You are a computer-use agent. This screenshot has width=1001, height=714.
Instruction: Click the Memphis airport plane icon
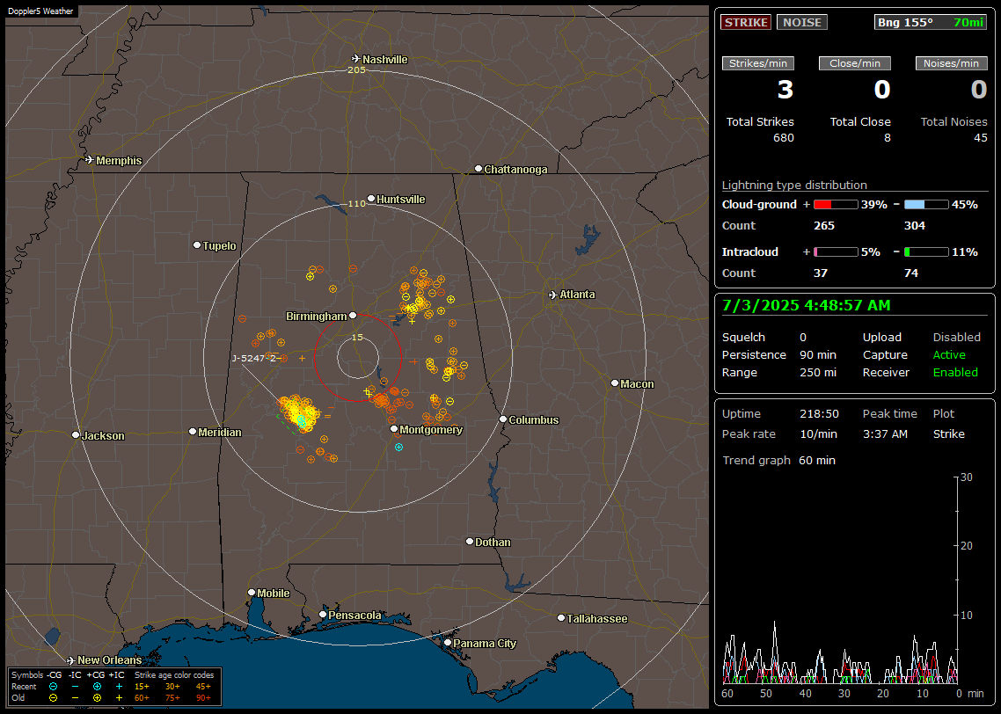(x=90, y=159)
